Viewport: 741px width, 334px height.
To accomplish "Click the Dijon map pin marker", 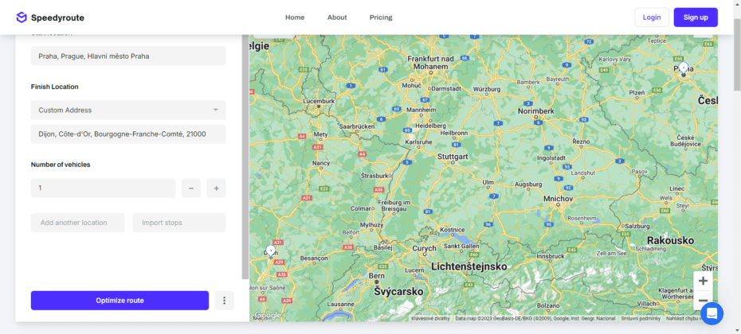I will (271, 250).
